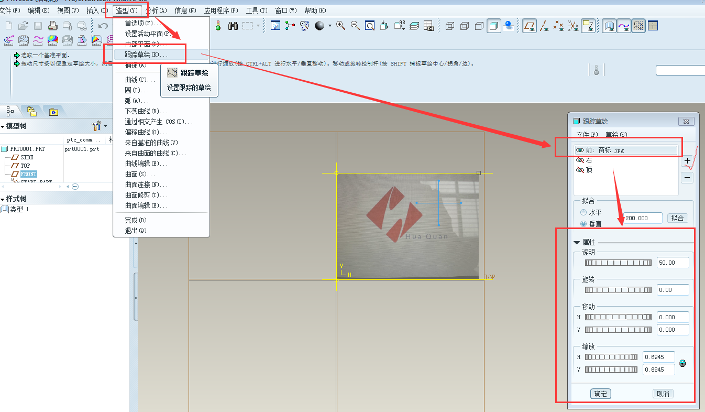705x412 pixels.
Task: Toggle visibility eye of 顶 sketch
Action: (580, 170)
